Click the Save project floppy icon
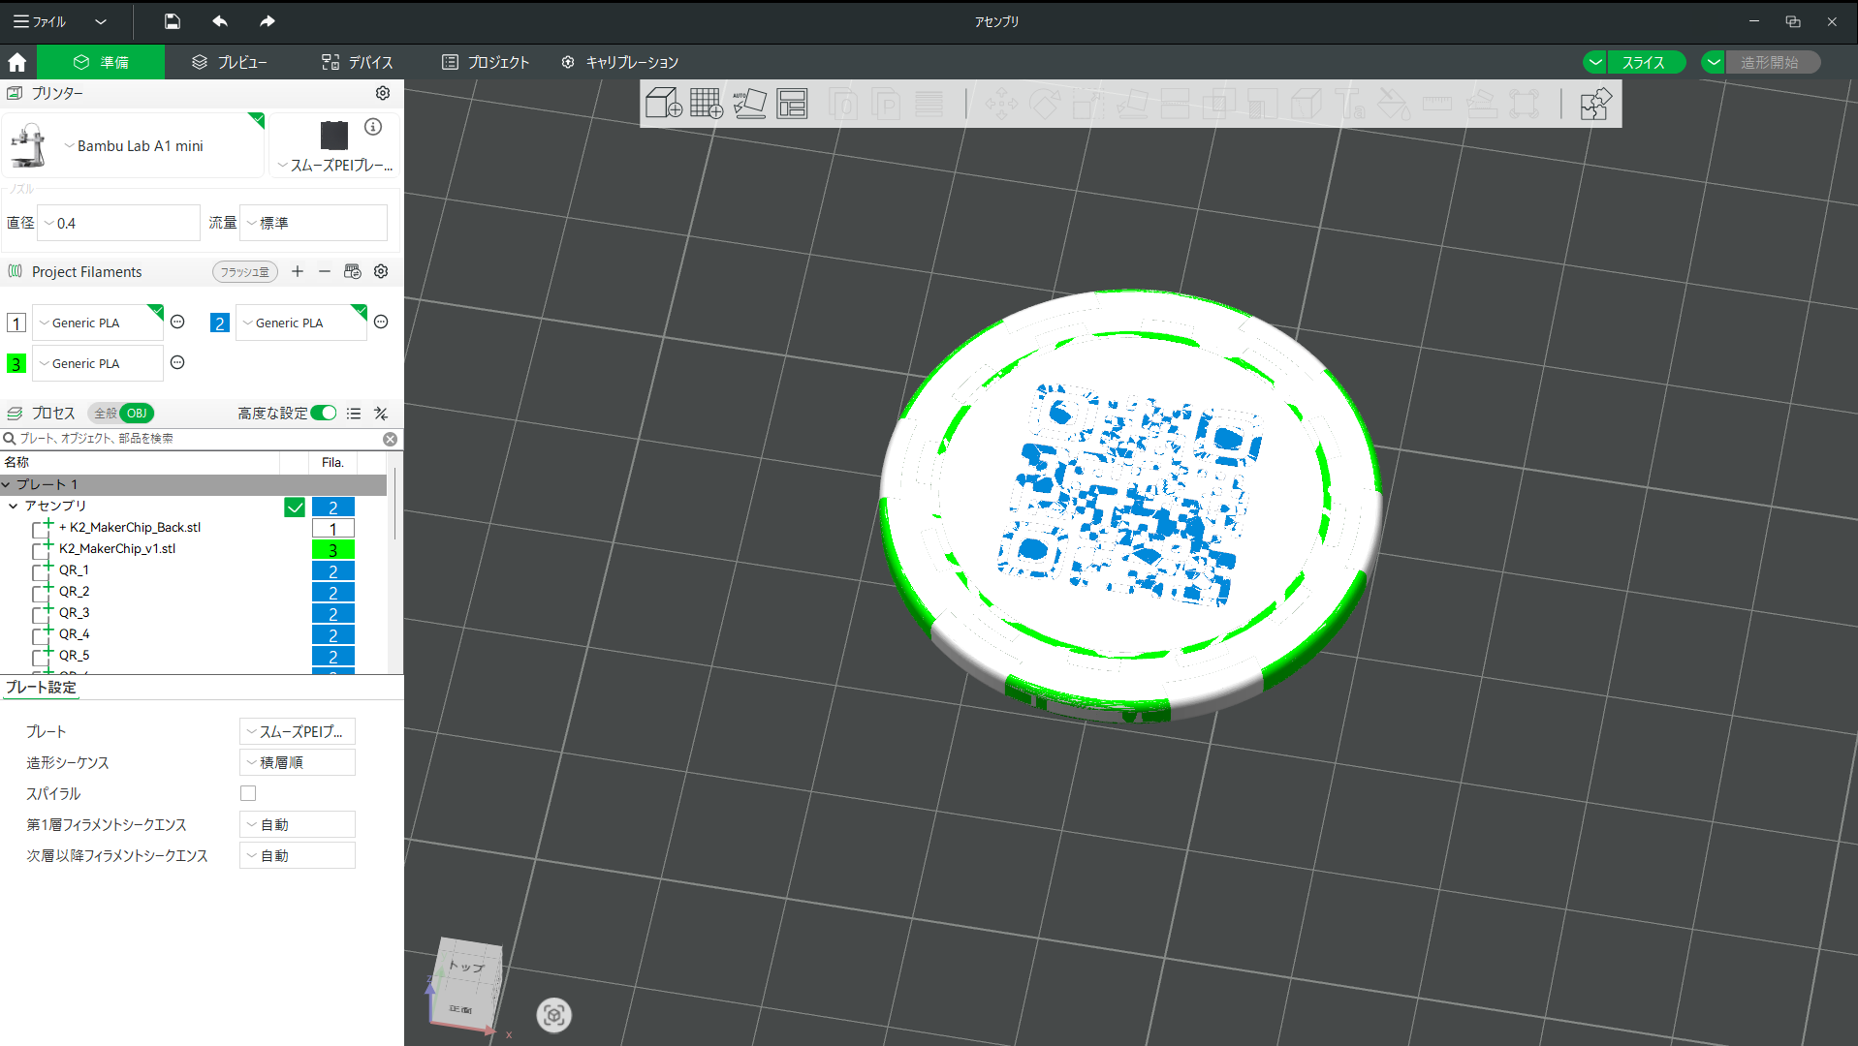 coord(173,21)
